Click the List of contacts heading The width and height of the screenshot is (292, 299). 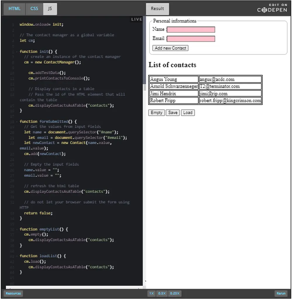tap(172, 65)
